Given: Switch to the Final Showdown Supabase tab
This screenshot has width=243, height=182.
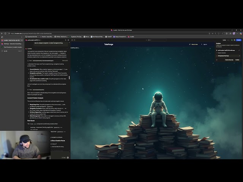Looking at the screenshot, I should pos(12,47).
